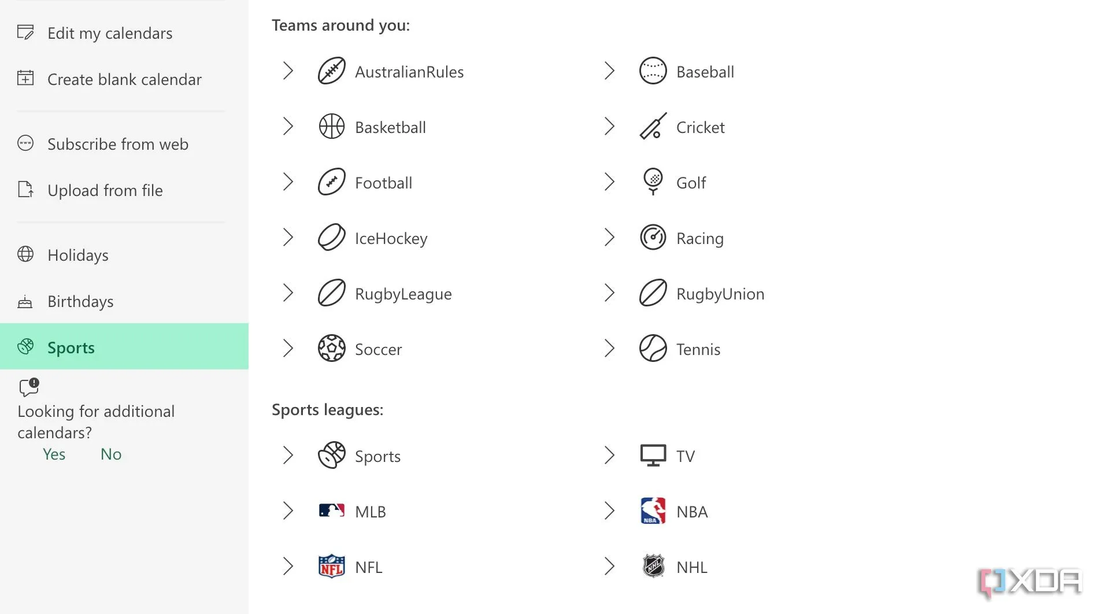
Task: Answer No to additional calendars
Action: [111, 454]
